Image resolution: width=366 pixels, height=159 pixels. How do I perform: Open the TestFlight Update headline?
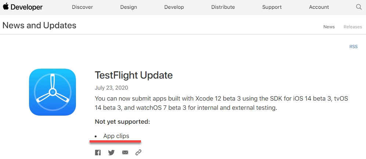point(134,75)
